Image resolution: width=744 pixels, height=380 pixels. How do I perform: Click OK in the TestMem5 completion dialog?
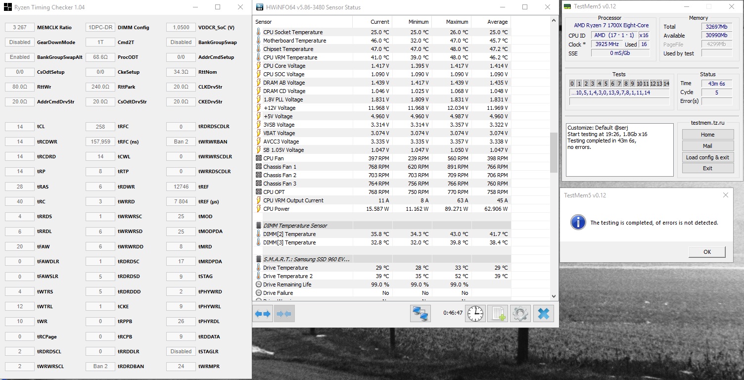[x=707, y=252]
